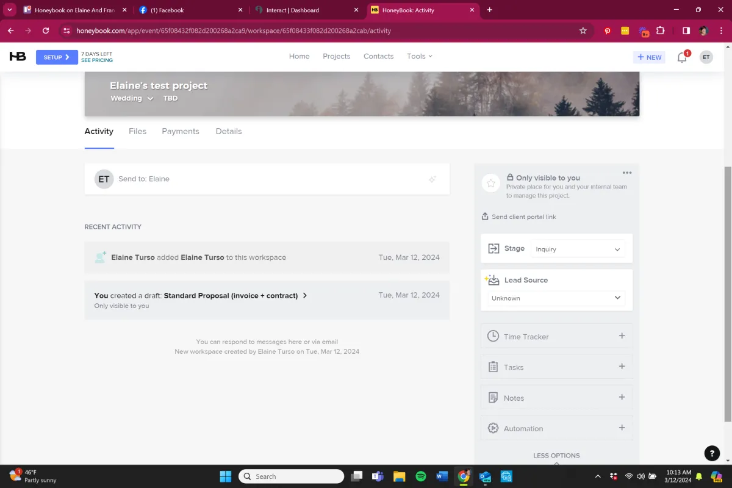Go to Contacts in the top navigation
Screen dimensions: 732x488
378,56
